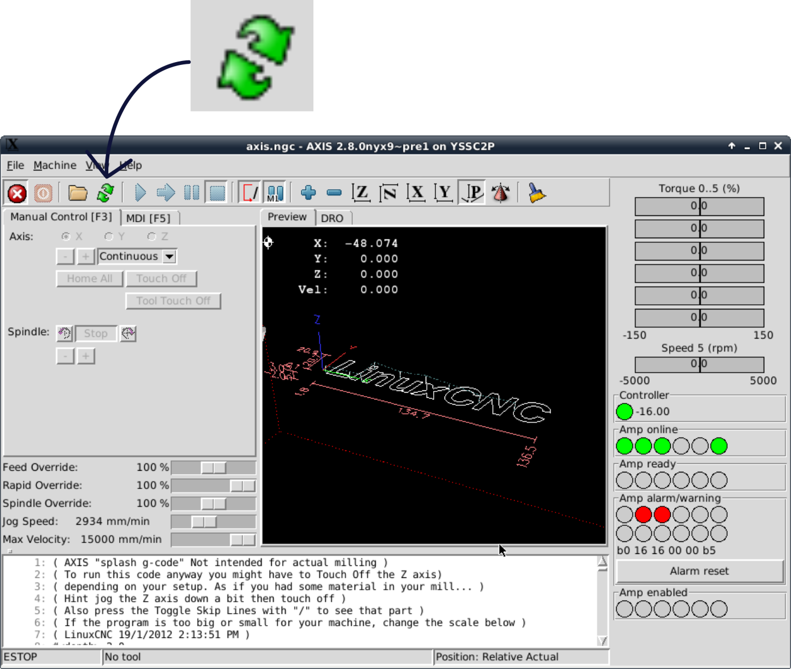Screen dimensions: 791x669
Task: Enable optional stop M1
Action: 275,193
